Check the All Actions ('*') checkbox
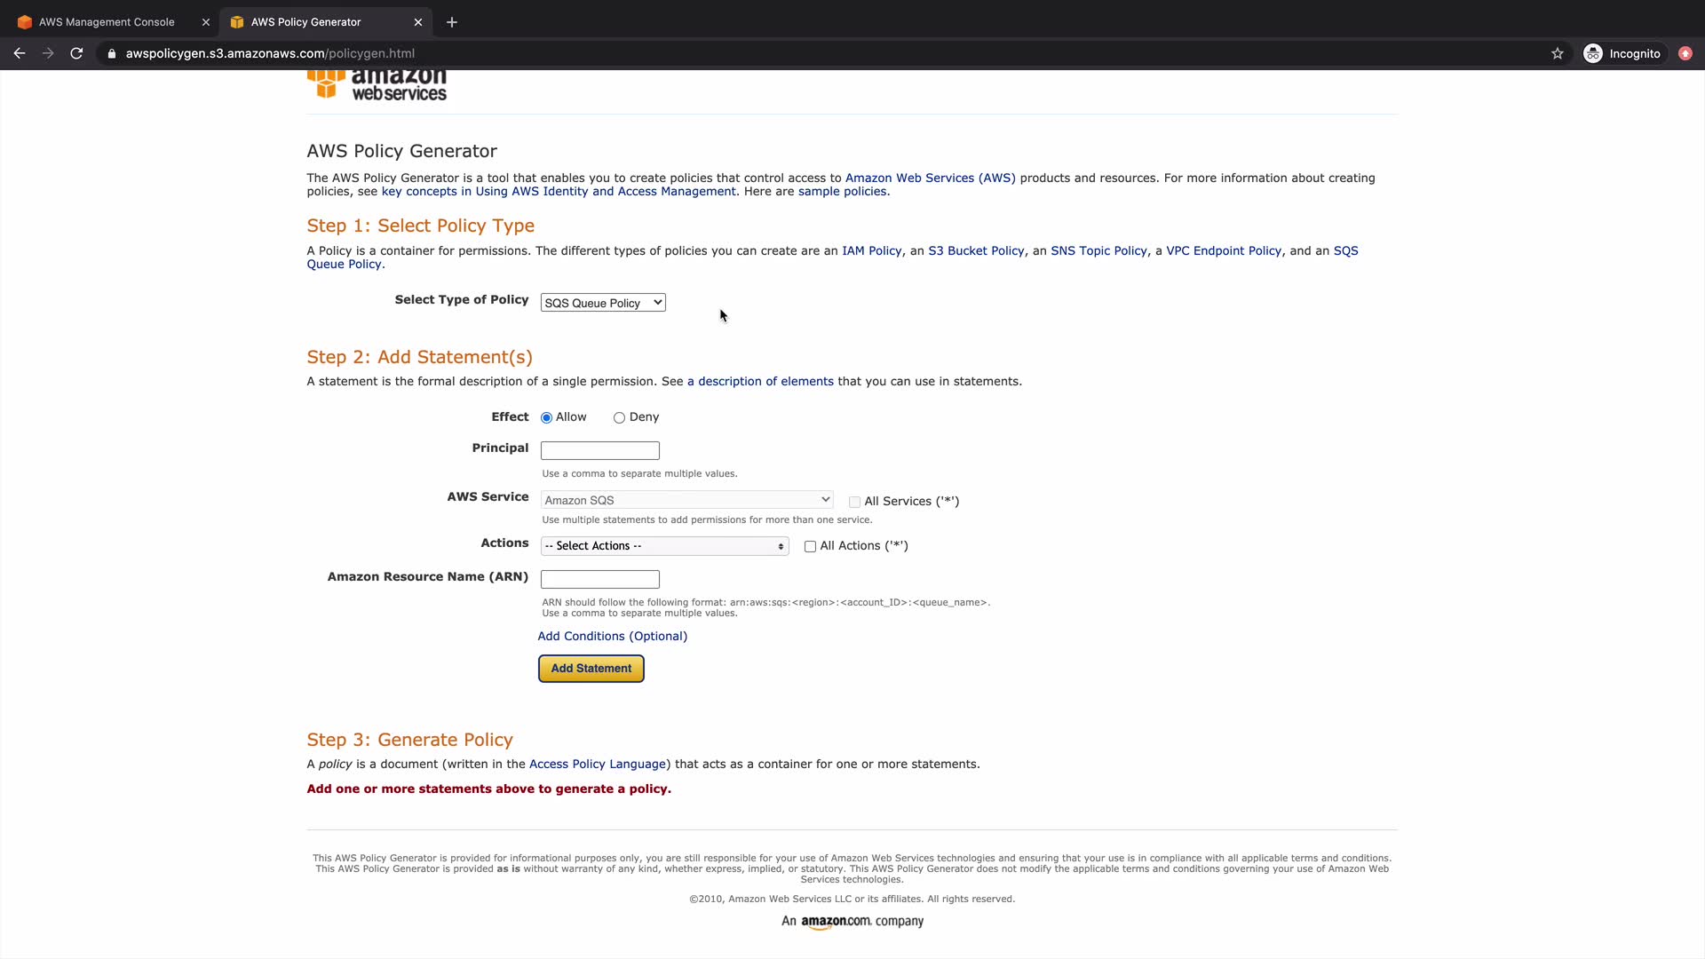The height and width of the screenshot is (959, 1705). point(810,546)
